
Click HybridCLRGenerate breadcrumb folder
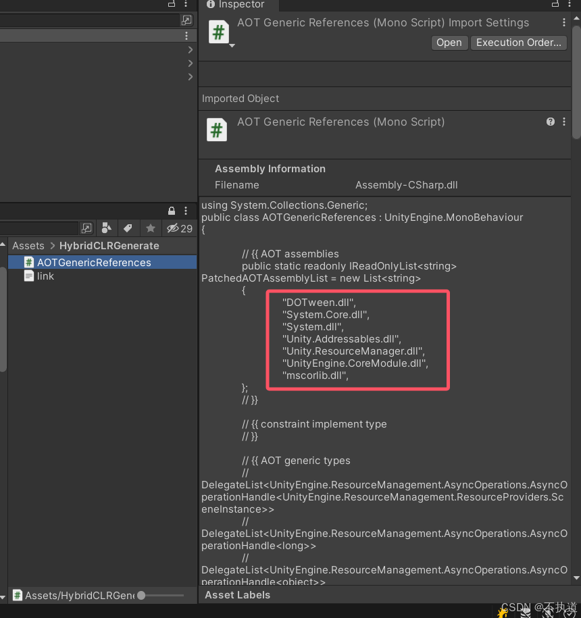click(109, 246)
